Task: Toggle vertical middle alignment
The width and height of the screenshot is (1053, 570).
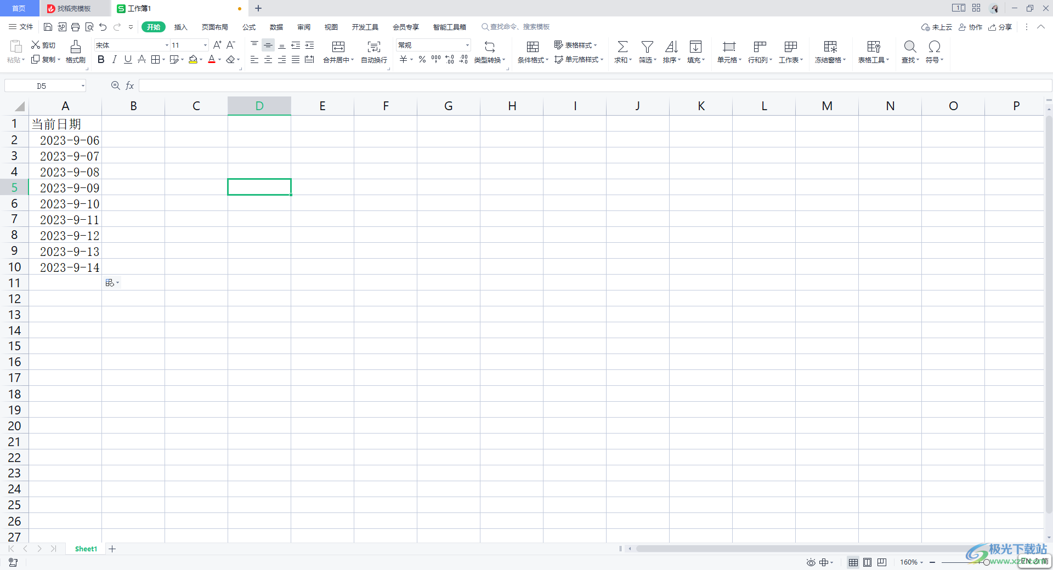Action: point(268,45)
